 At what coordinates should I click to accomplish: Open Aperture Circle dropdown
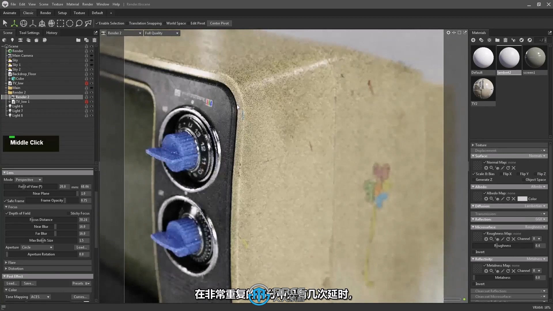click(x=37, y=247)
